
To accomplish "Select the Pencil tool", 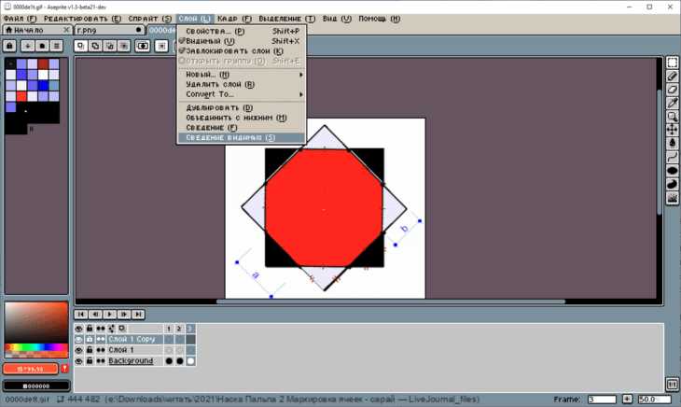I will point(673,76).
